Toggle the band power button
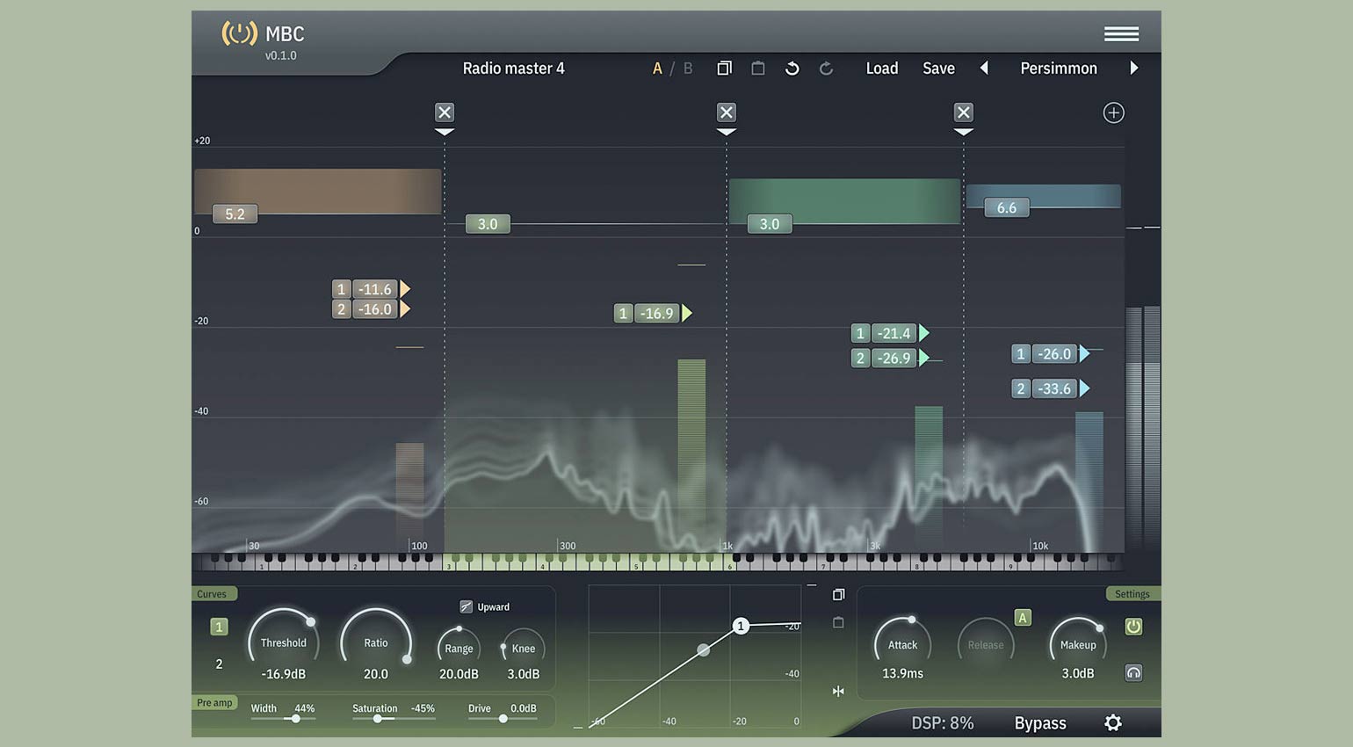 tap(1133, 627)
